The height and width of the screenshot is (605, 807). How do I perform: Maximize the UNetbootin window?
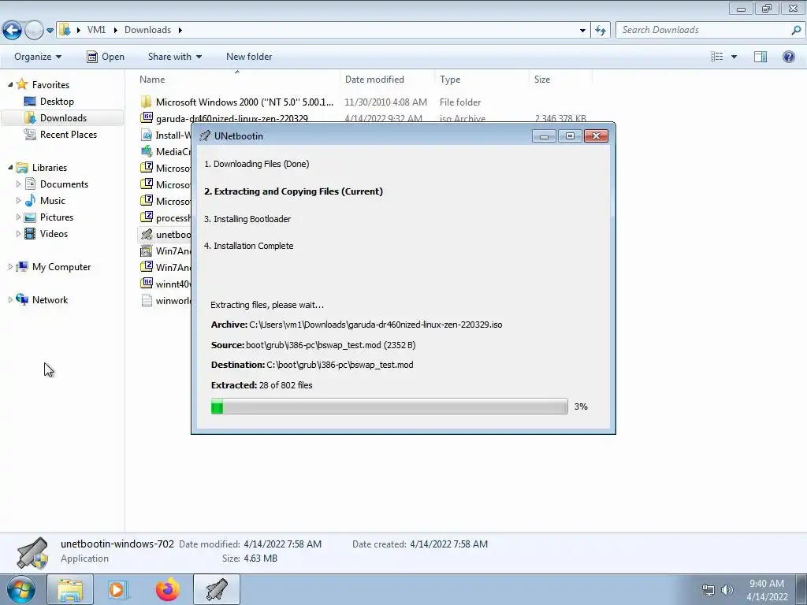570,135
